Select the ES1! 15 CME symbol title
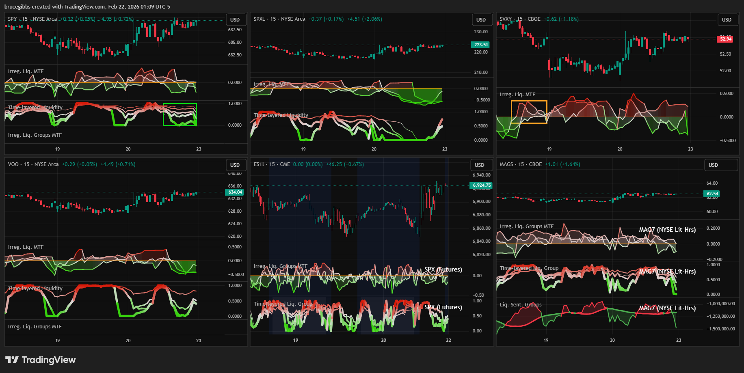Image resolution: width=744 pixels, height=373 pixels. (x=272, y=164)
